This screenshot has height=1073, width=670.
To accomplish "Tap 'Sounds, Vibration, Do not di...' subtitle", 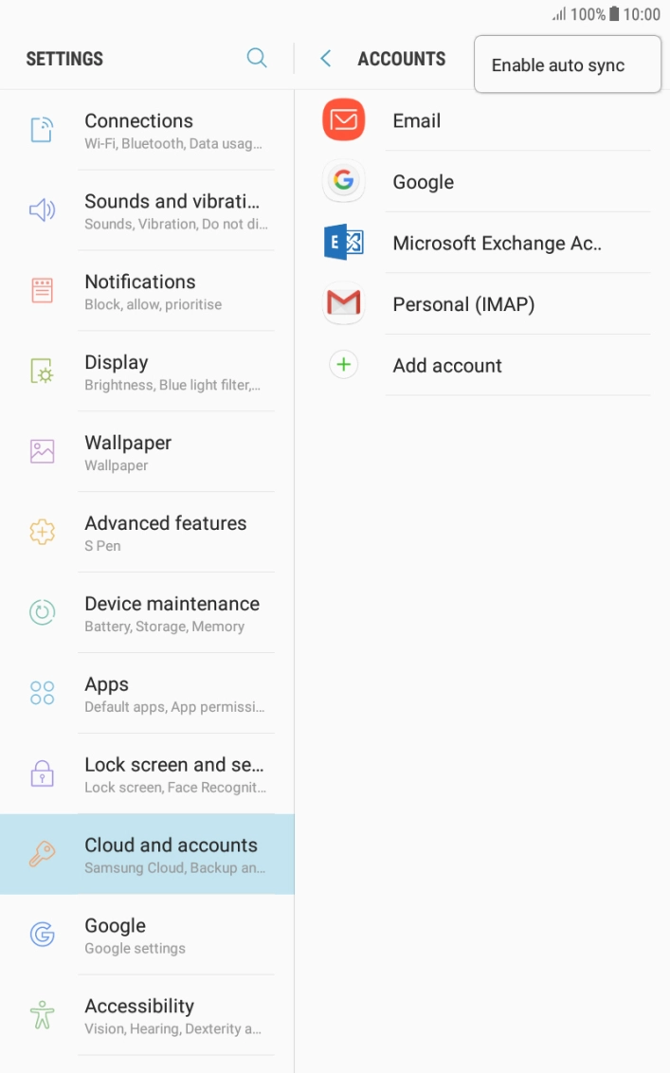I will pyautogui.click(x=176, y=224).
